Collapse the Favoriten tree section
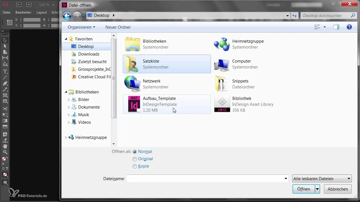This screenshot has width=360, height=202. point(66,39)
